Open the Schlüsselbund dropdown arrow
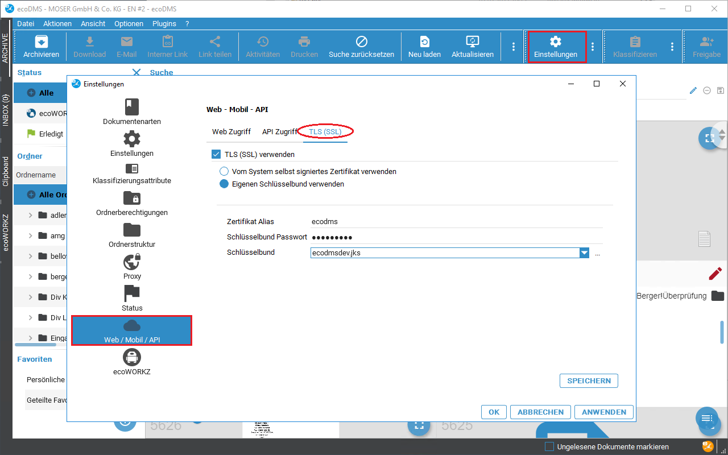The height and width of the screenshot is (455, 728). (x=584, y=253)
